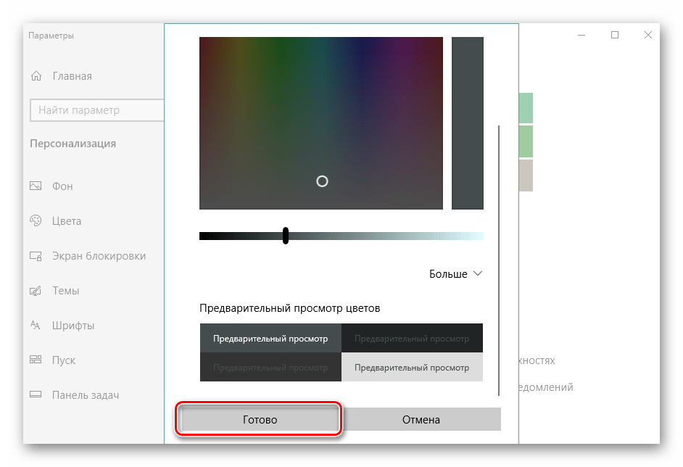Click the top-left gray preview tile

pyautogui.click(x=270, y=338)
